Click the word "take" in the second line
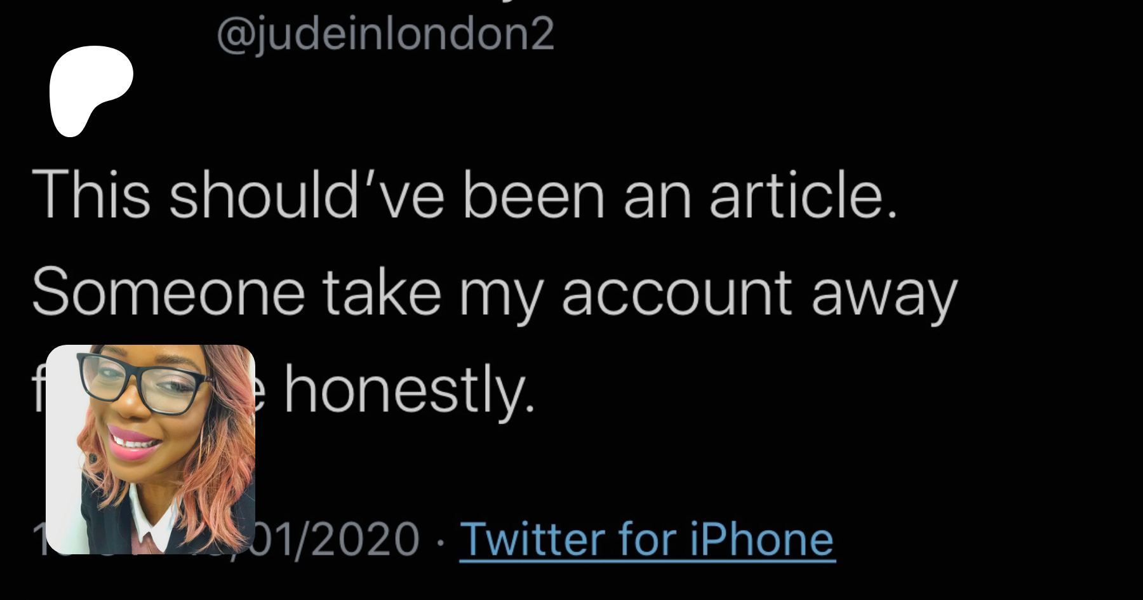 (382, 293)
